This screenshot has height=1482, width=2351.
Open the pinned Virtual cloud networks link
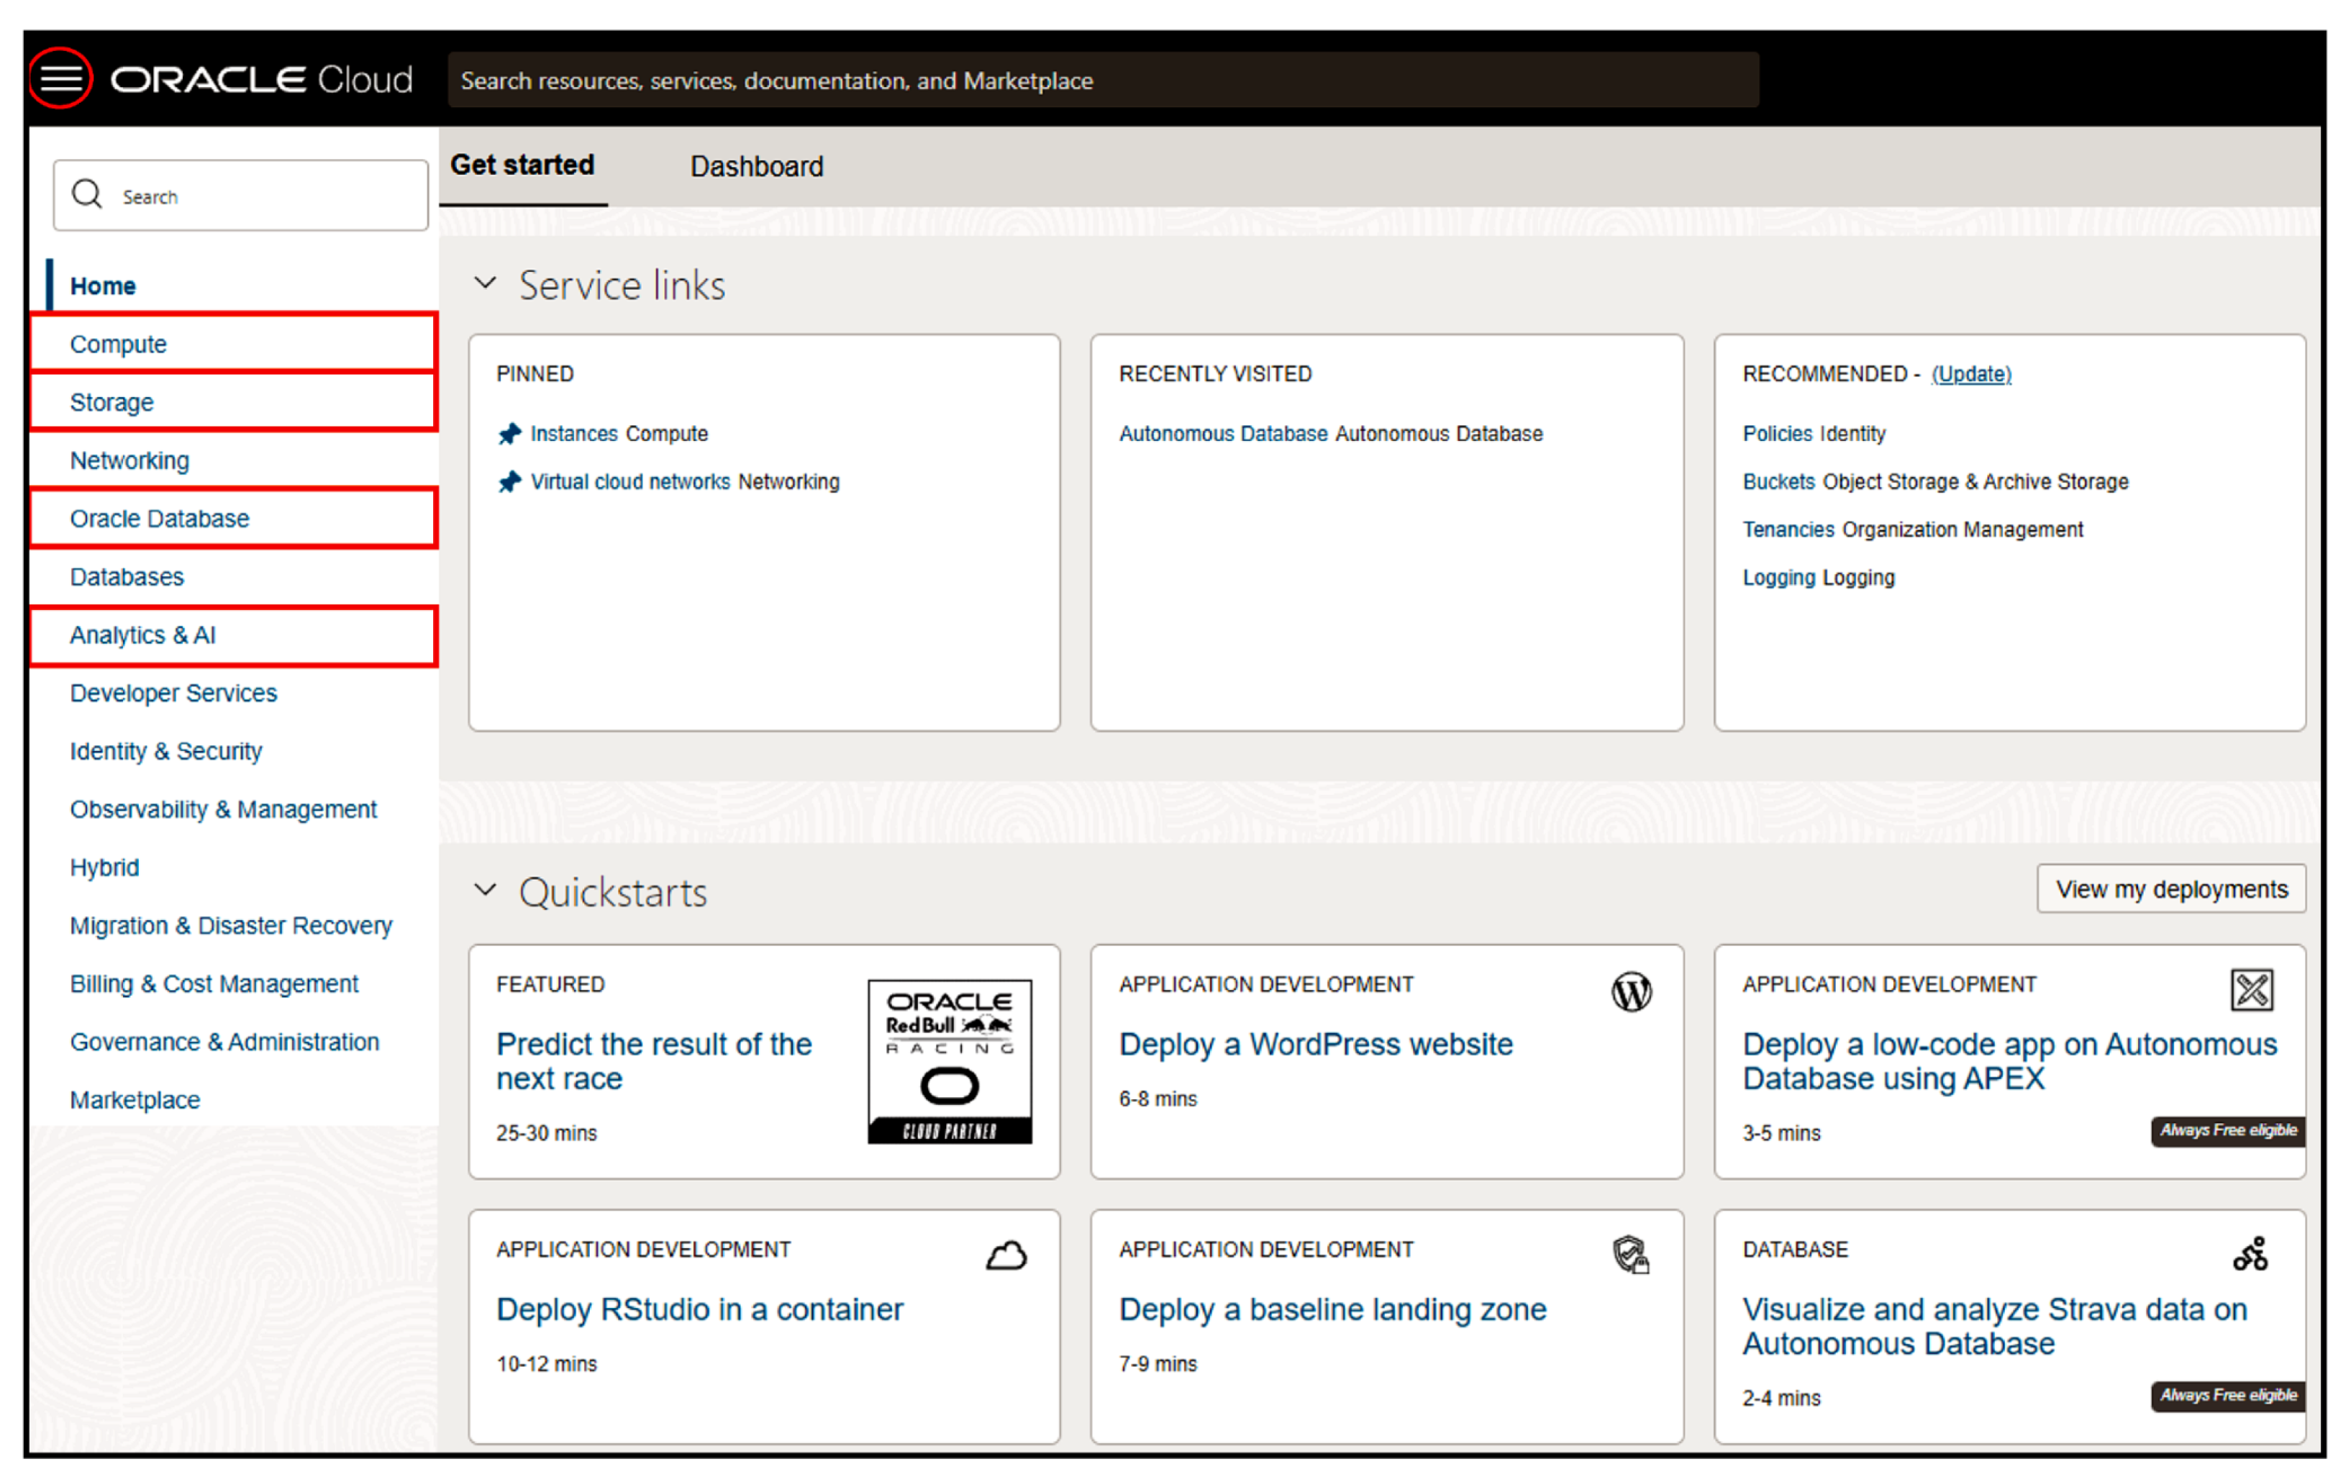631,482
